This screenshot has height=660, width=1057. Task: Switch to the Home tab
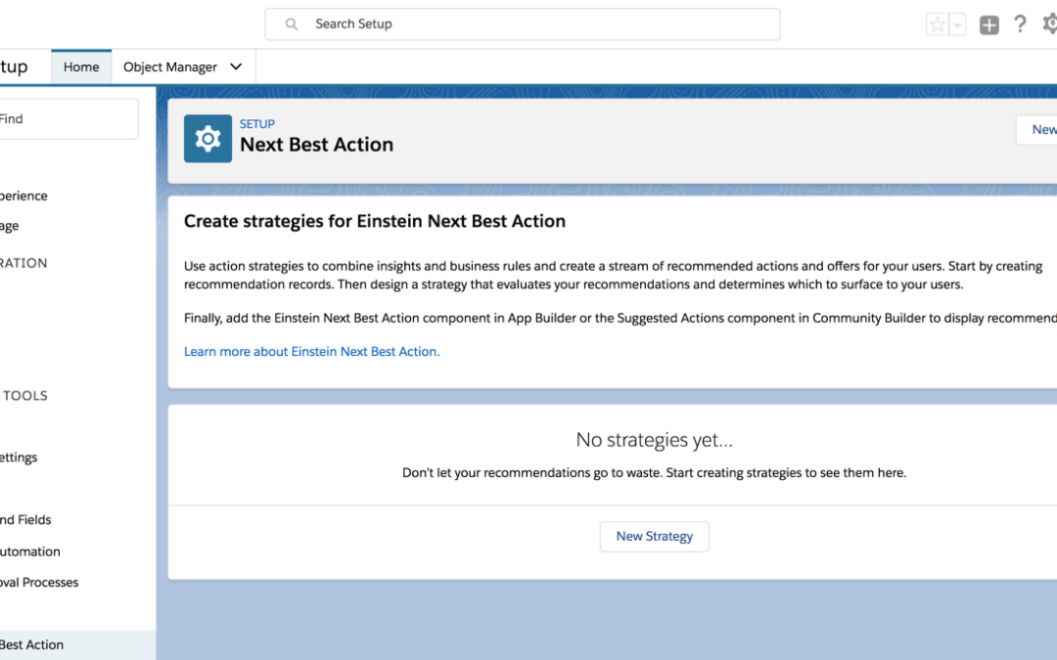[81, 67]
